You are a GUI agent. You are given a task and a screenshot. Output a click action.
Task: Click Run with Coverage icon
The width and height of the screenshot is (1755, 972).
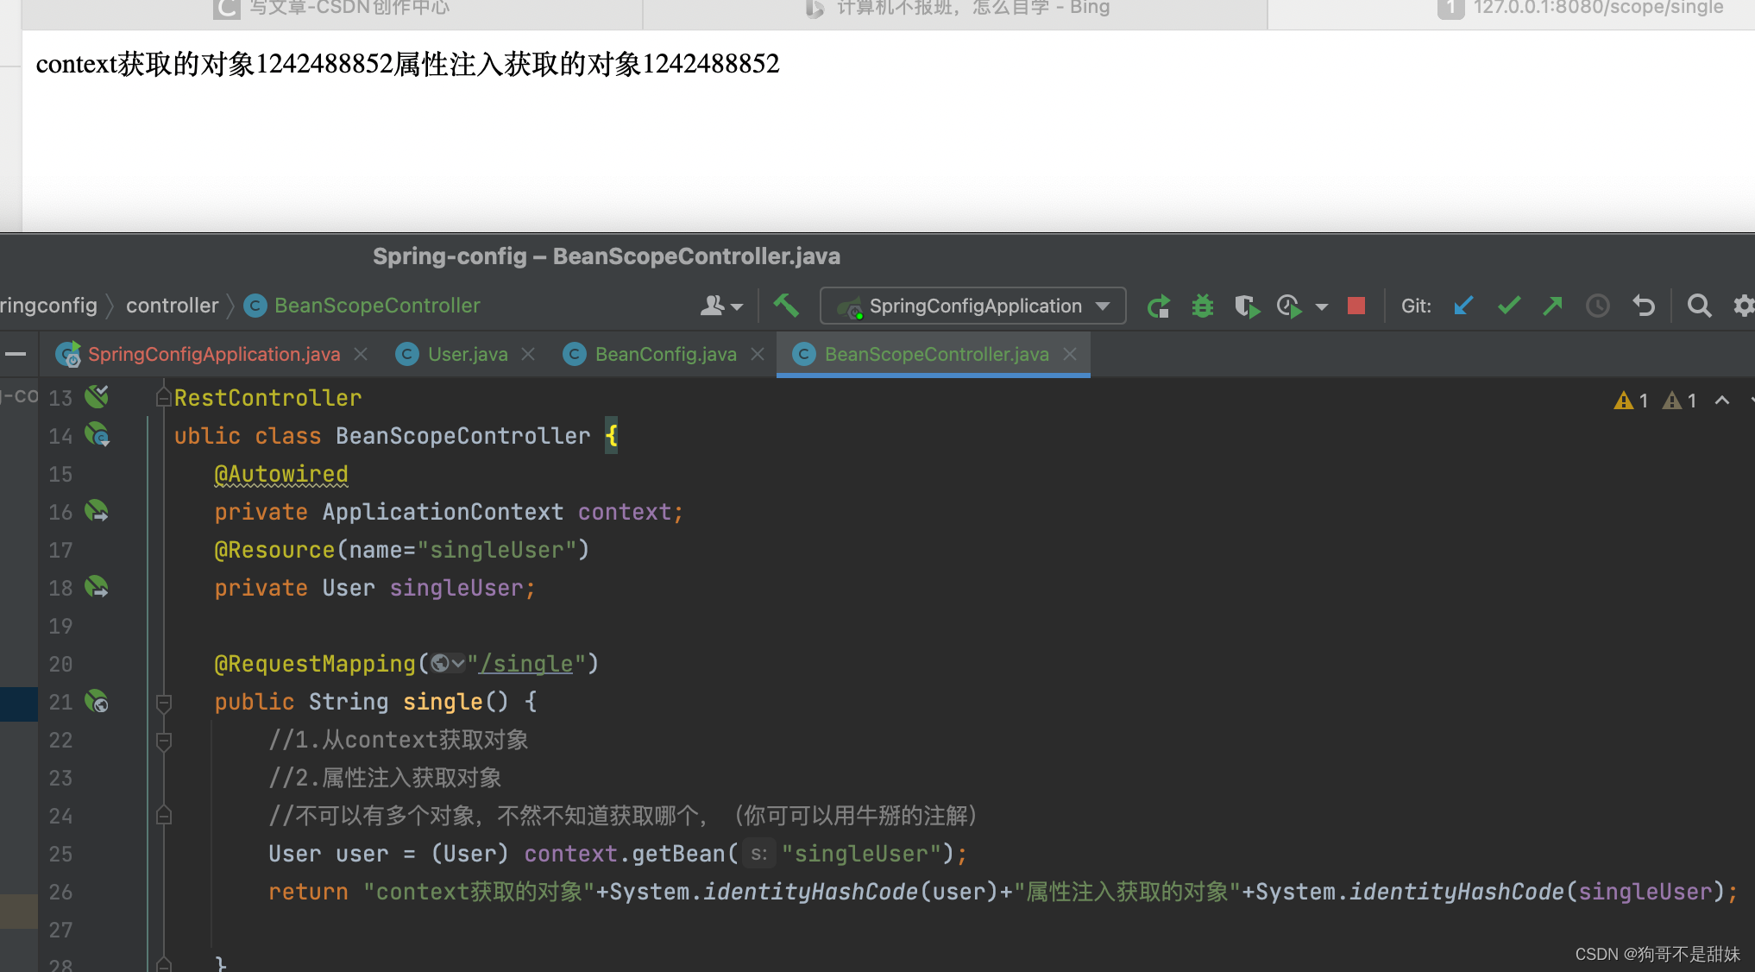click(x=1246, y=306)
